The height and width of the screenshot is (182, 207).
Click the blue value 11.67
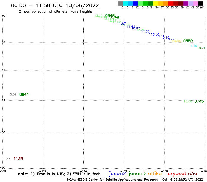tap(121, 24)
